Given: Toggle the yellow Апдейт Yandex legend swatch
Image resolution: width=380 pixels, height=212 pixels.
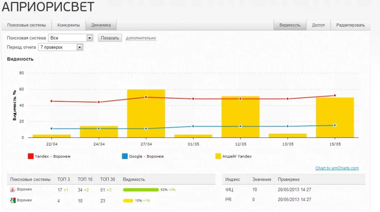Looking at the screenshot, I should [218, 156].
